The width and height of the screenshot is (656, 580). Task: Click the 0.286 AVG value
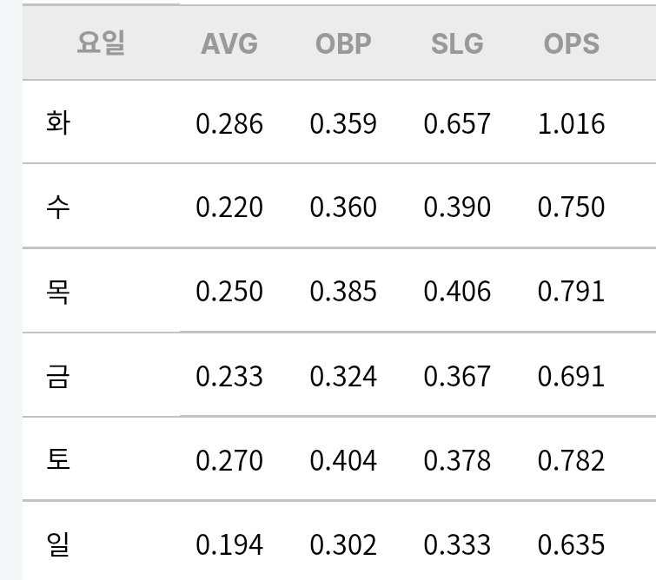point(229,124)
